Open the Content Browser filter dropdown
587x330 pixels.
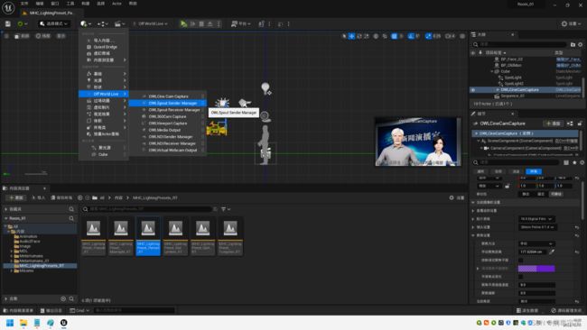[x=226, y=209]
